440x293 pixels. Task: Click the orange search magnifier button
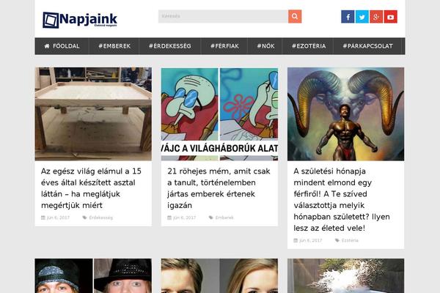click(295, 17)
